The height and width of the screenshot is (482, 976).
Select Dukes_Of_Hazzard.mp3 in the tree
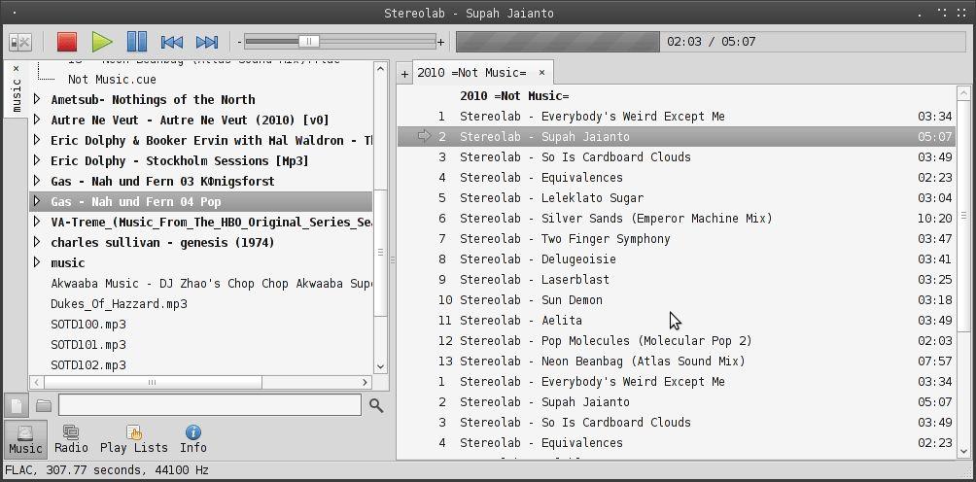[x=119, y=303]
